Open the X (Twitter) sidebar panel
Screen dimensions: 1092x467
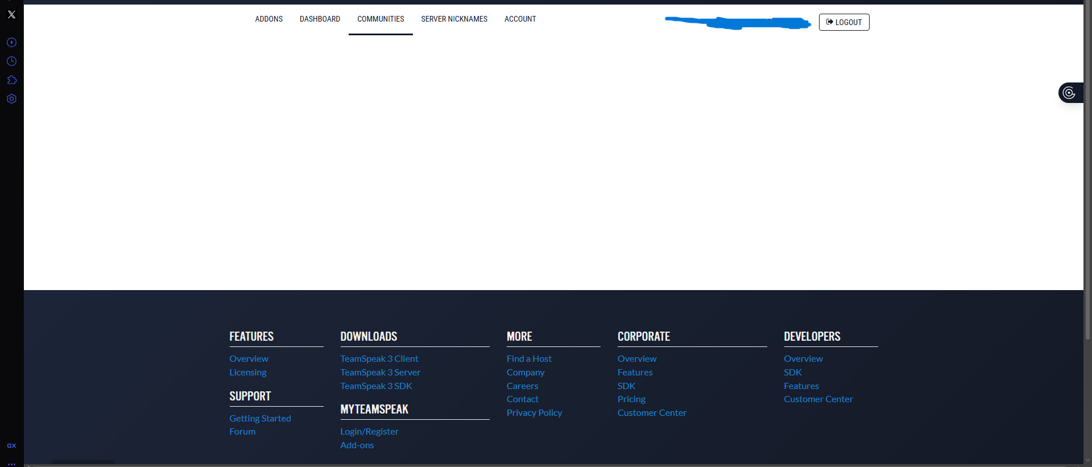point(11,15)
